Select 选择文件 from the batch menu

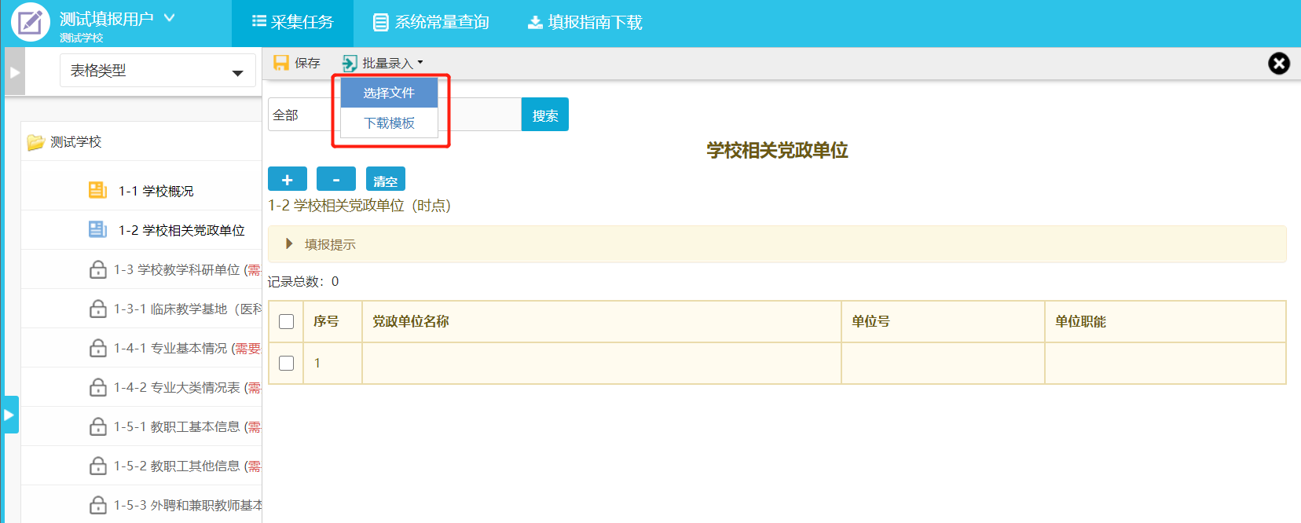389,93
